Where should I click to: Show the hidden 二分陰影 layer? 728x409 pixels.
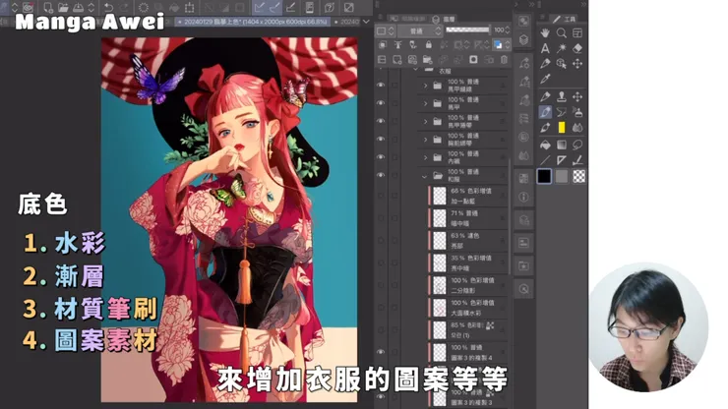tap(381, 285)
